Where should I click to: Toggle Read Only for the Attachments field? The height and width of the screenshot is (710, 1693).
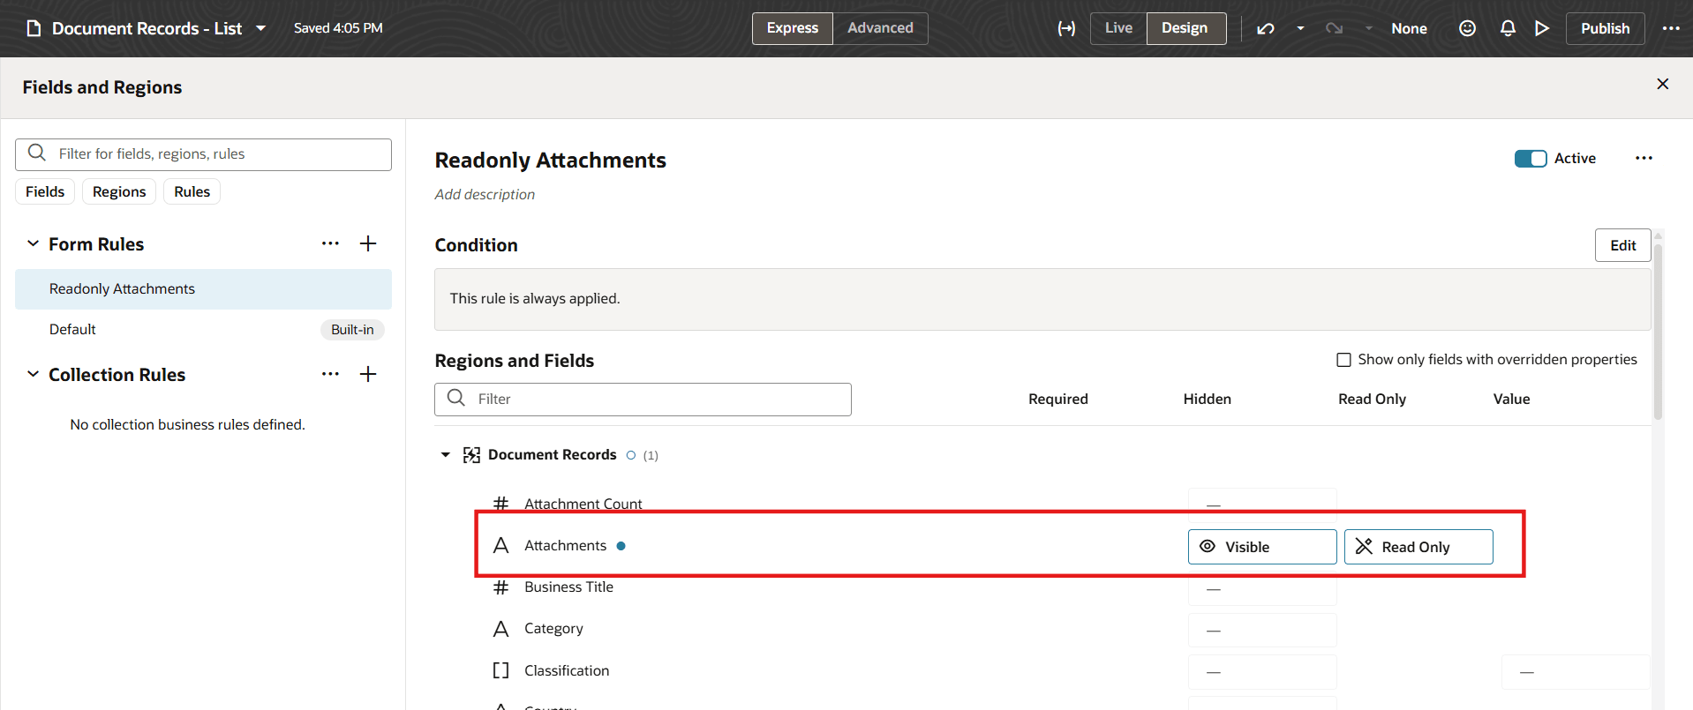(1418, 547)
